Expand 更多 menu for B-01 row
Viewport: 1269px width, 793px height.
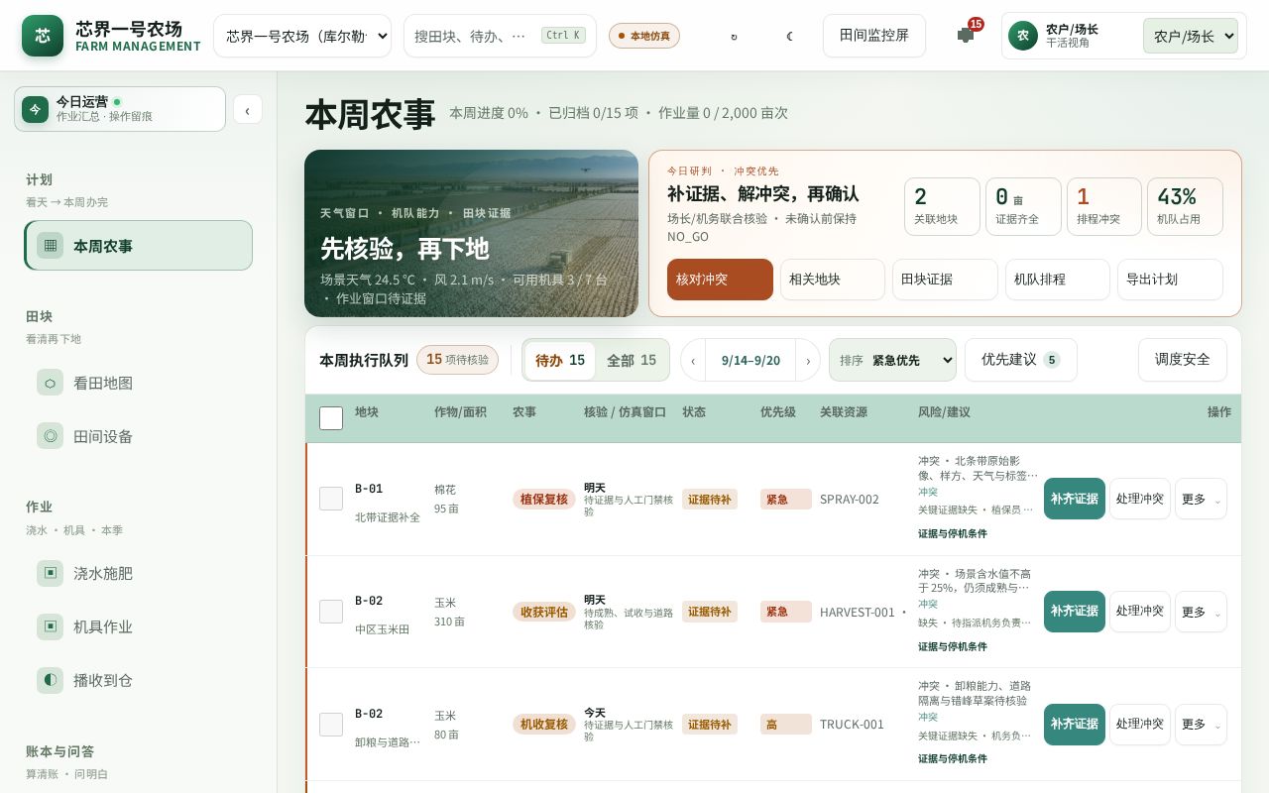(x=1201, y=499)
